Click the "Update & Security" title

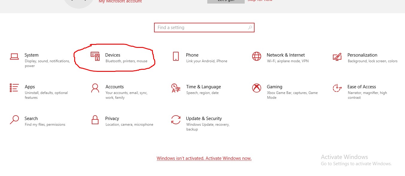click(204, 119)
